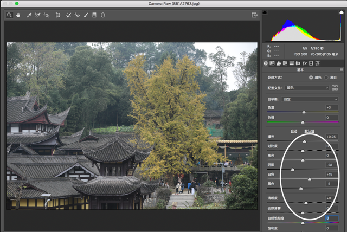Screen dimensions: 347x232
Task: Toggle the highlight clipping warning
Action: (342, 12)
